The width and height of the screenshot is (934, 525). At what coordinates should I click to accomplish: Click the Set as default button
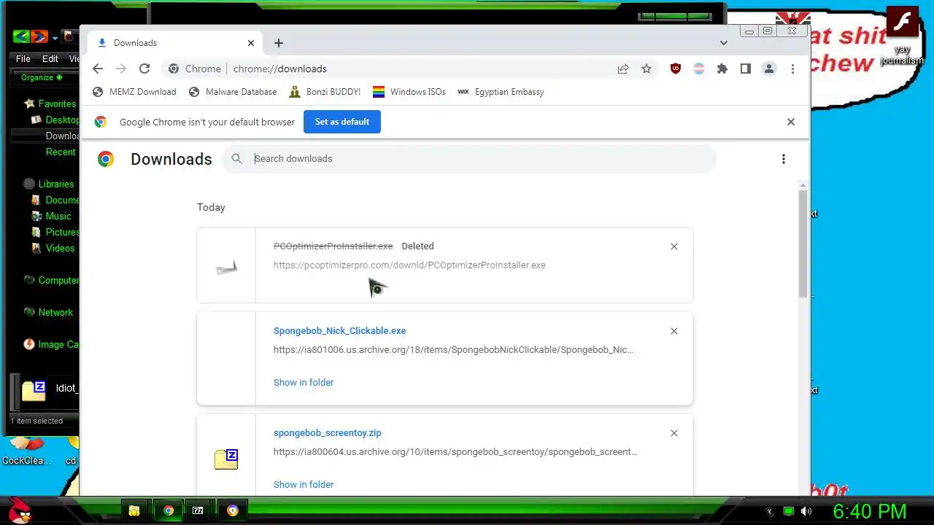pyautogui.click(x=342, y=122)
